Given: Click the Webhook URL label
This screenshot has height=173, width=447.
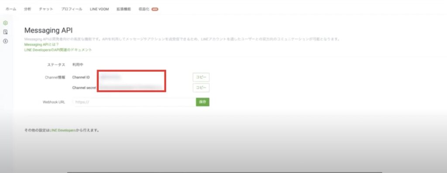Looking at the screenshot, I should point(54,102).
